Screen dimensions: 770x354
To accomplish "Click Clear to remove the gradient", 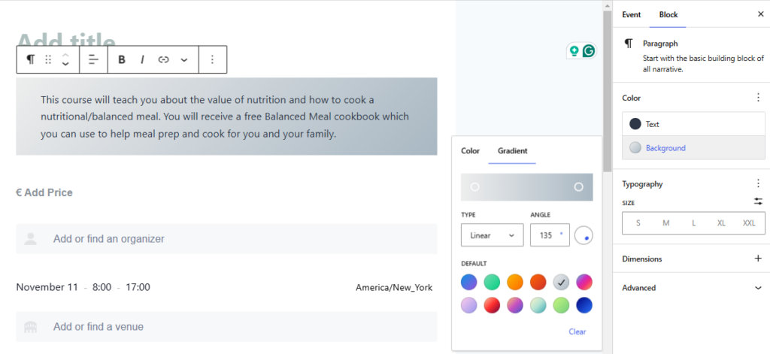I will coord(577,331).
